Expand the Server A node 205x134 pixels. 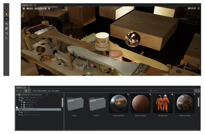coord(19,110)
